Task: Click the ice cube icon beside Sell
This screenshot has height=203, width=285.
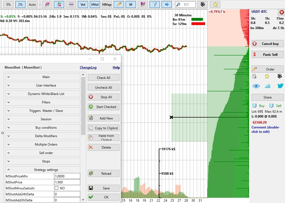Action: [271, 106]
